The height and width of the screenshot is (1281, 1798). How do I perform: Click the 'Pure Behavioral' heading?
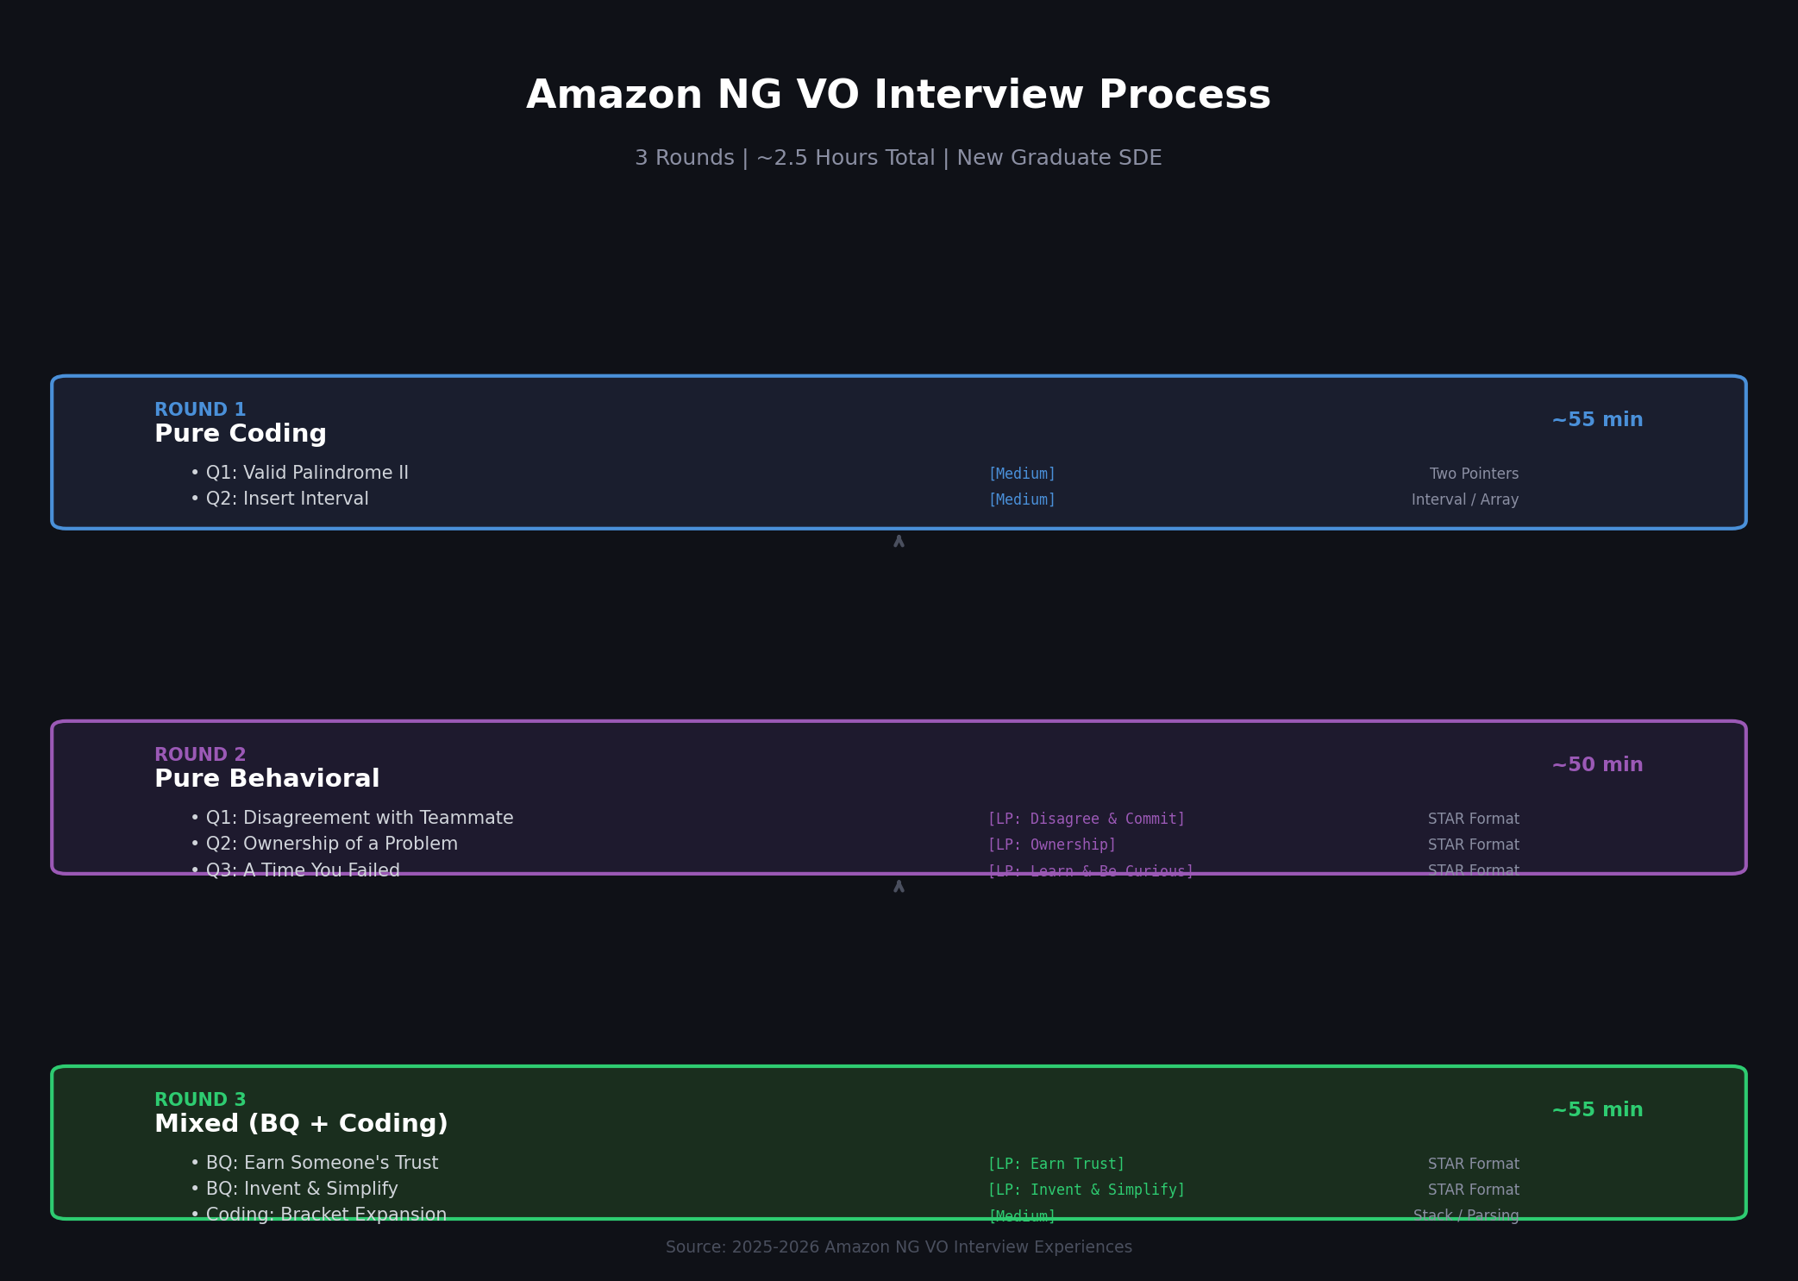tap(267, 779)
